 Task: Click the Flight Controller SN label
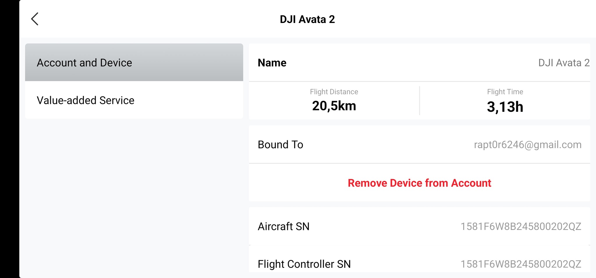[x=304, y=264]
